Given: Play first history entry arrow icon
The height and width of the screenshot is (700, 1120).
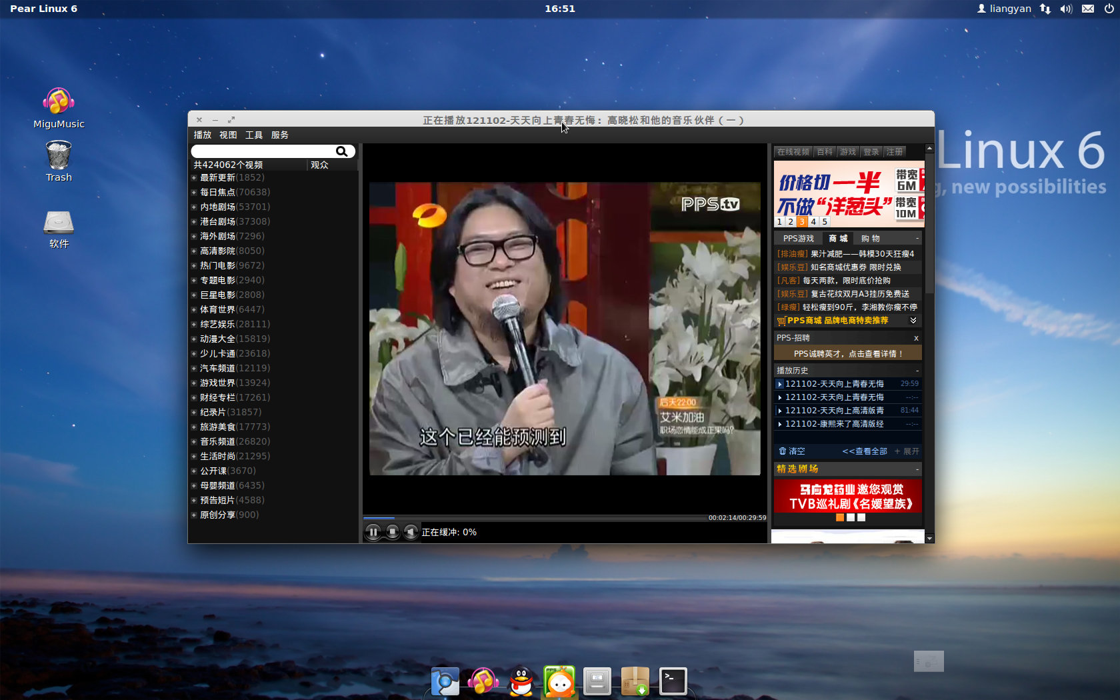Looking at the screenshot, I should point(780,384).
